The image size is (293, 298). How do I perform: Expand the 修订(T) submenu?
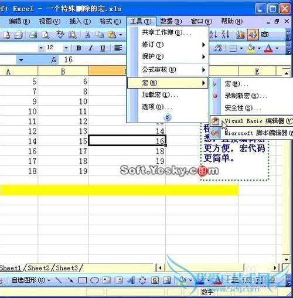168,45
